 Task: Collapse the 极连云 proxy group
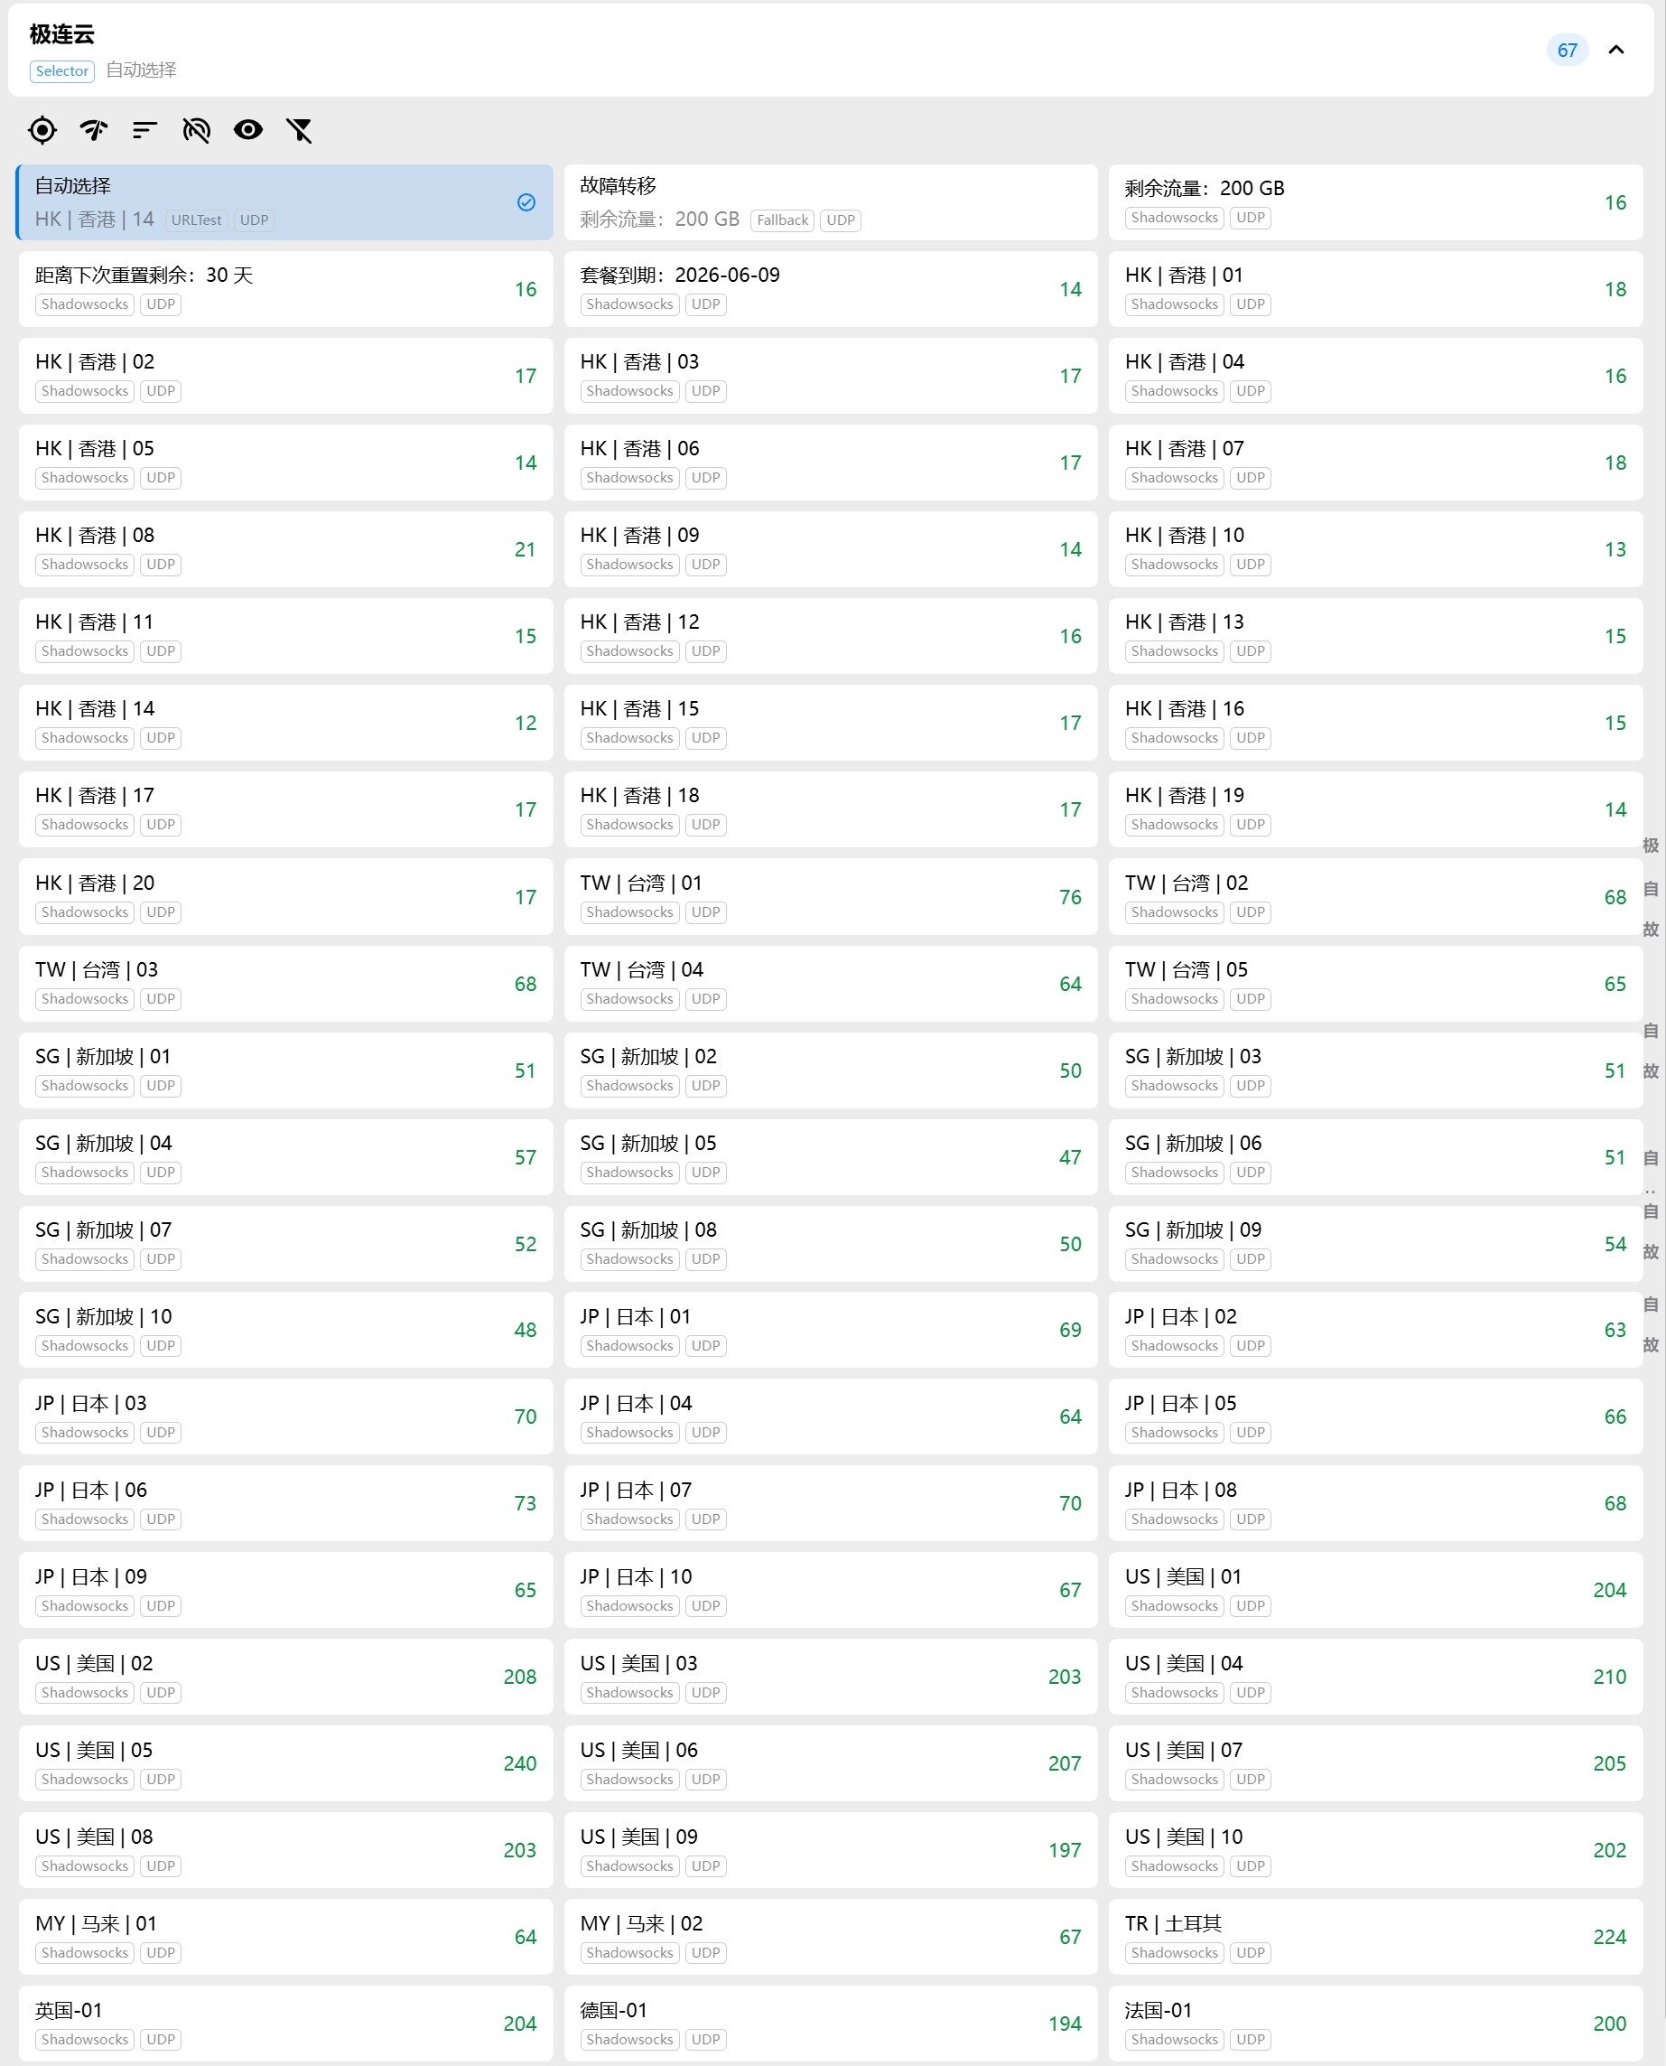pyautogui.click(x=1616, y=50)
